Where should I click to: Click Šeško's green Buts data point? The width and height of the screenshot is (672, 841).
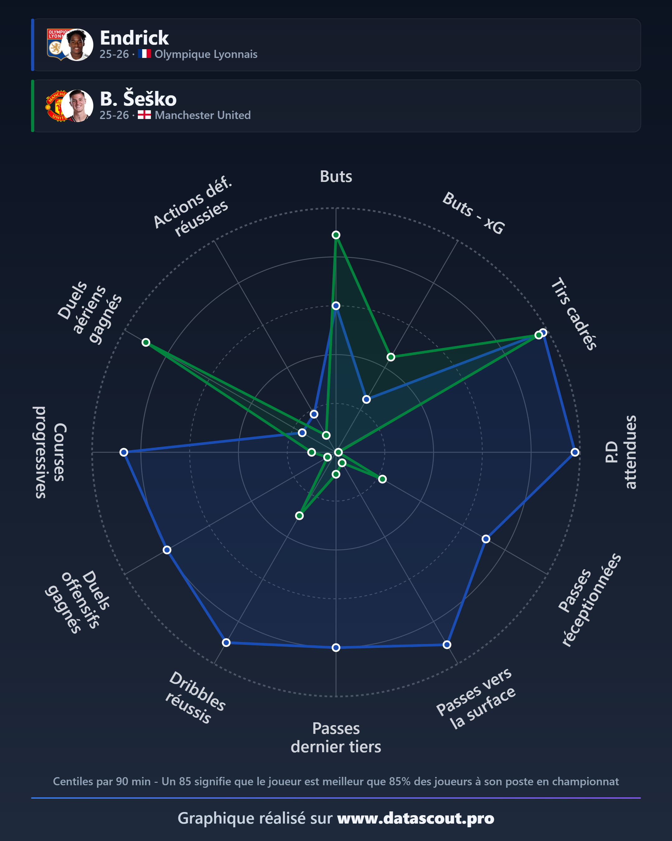click(x=336, y=235)
